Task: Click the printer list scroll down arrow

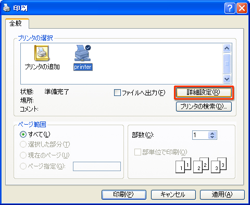Action: [x=227, y=79]
